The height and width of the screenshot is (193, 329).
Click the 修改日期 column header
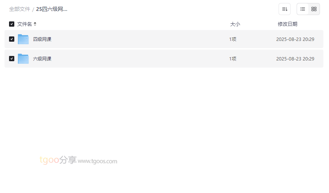[x=287, y=24]
